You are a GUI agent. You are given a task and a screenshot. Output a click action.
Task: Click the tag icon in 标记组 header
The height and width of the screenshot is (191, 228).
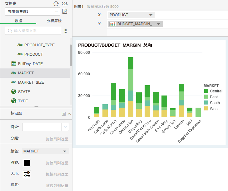click(x=64, y=114)
